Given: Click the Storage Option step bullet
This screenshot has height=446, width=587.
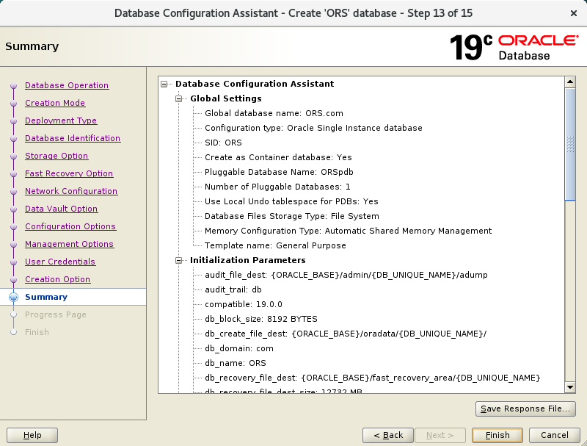Looking at the screenshot, I should point(14,156).
